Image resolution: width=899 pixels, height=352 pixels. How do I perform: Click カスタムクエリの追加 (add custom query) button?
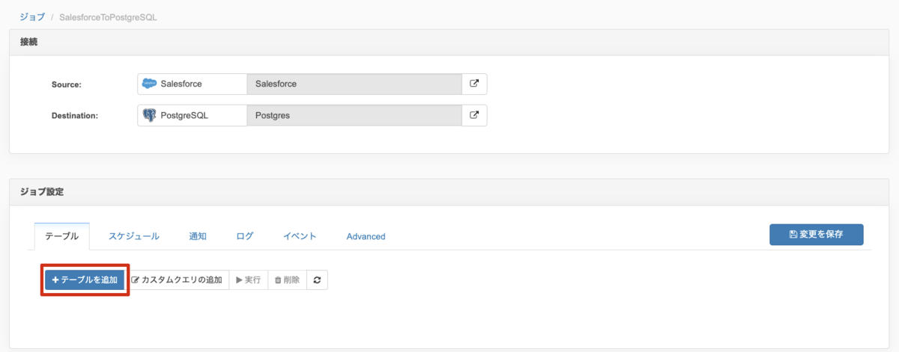tap(177, 280)
